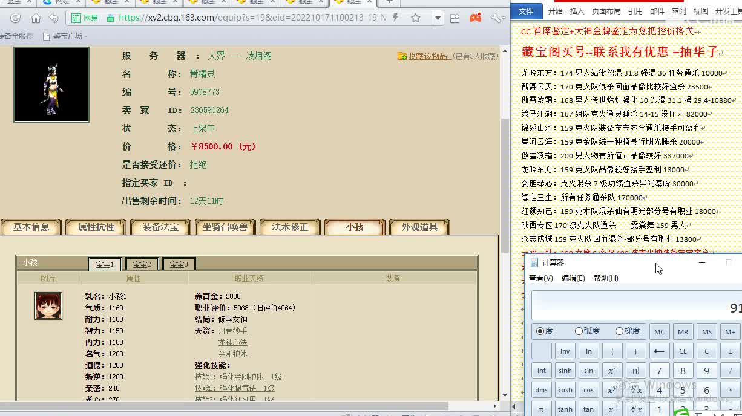This screenshot has height=416, width=742.
Task: Open the 金刚护体 talent link
Action: pos(233,354)
